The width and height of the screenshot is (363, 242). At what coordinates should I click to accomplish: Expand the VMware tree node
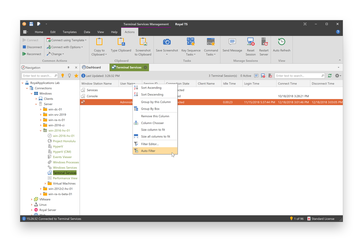(32, 199)
